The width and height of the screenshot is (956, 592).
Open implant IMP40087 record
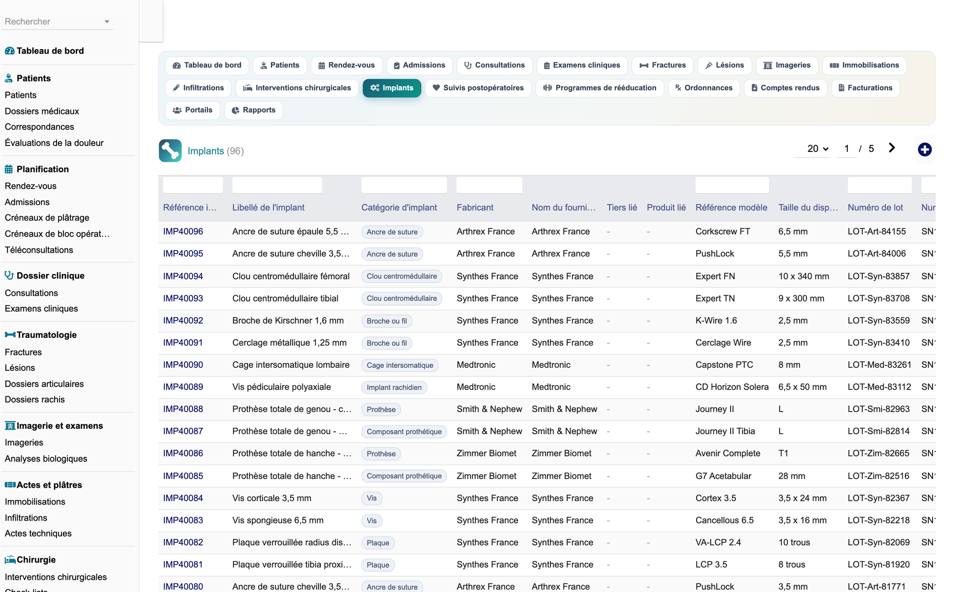coord(183,431)
